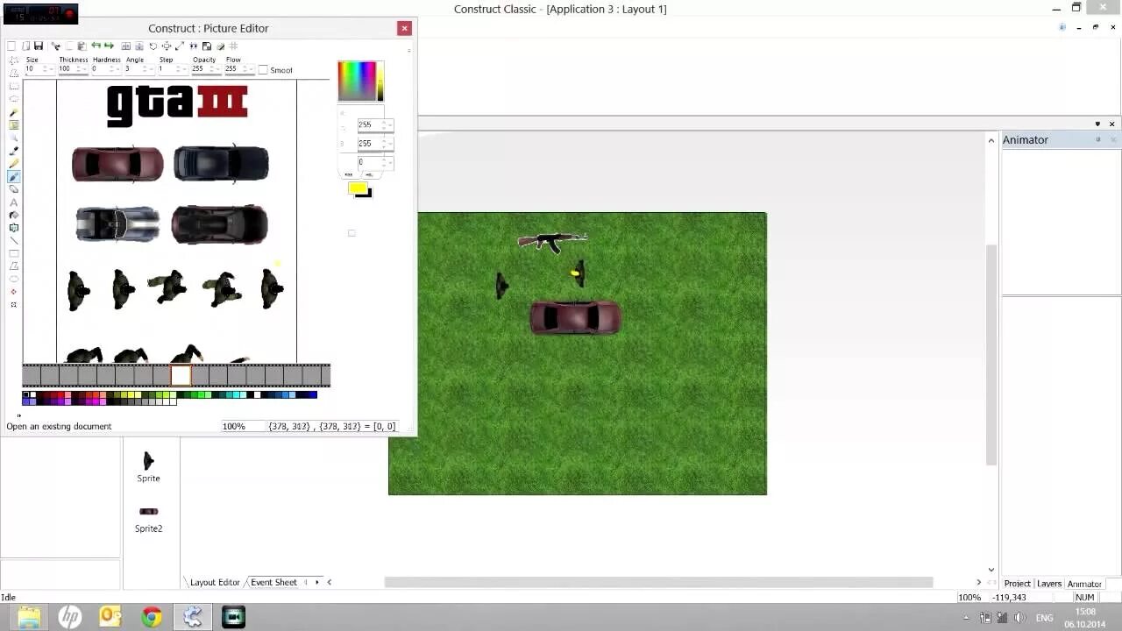Click the Animator panel pin icon

pos(1097,139)
